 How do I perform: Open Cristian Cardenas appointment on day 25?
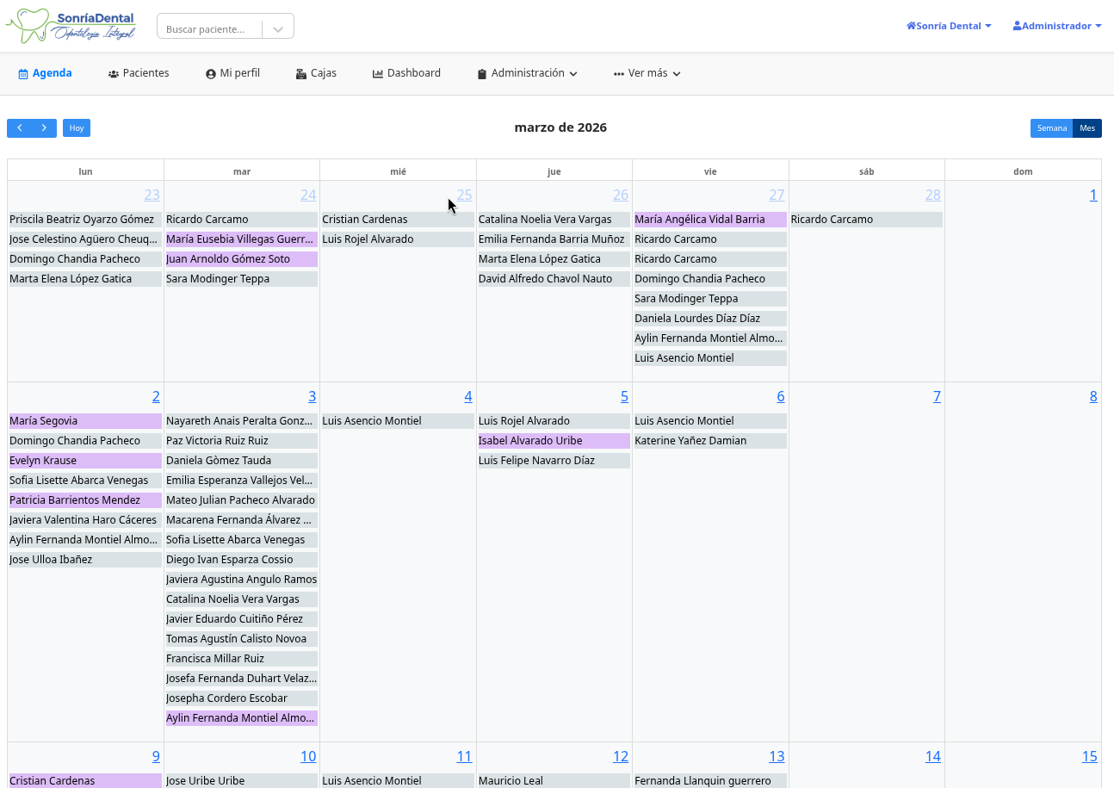(398, 220)
